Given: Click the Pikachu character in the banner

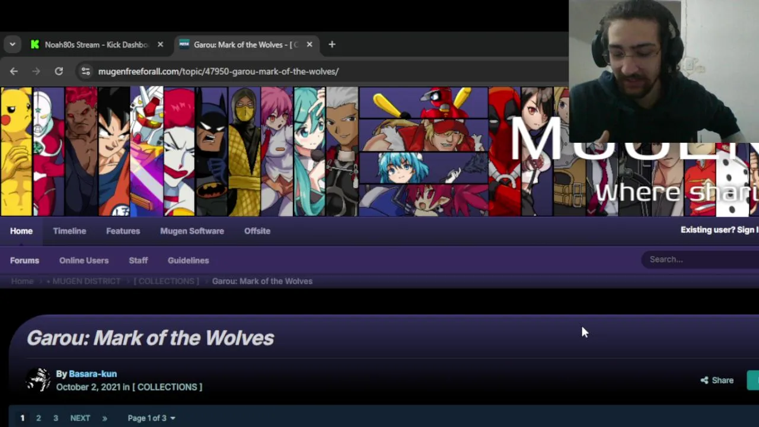Looking at the screenshot, I should tap(16, 151).
